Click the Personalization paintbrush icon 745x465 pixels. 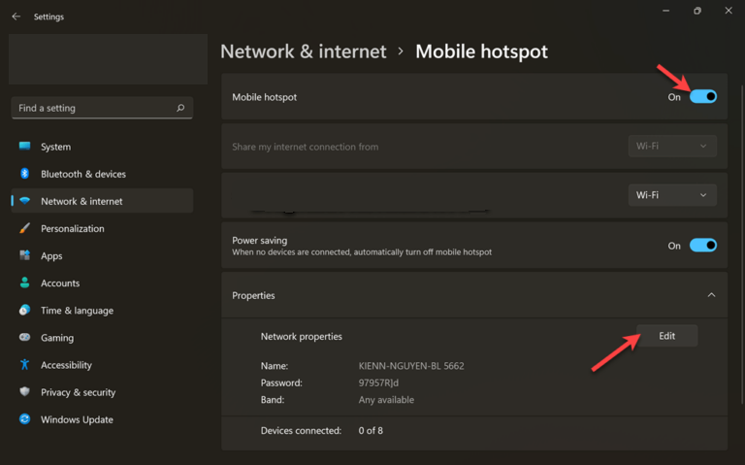pos(24,228)
